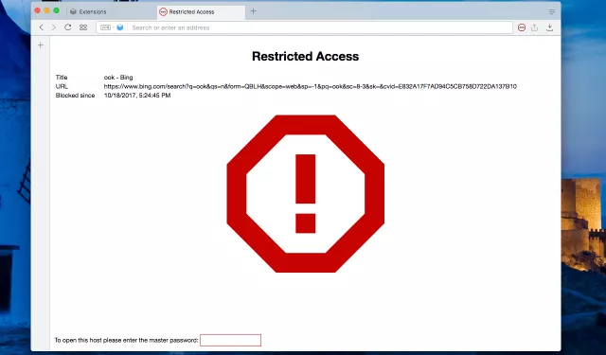Open the red Restricted Access extension icon
Viewport: 606px width, 355px height.
[x=522, y=27]
